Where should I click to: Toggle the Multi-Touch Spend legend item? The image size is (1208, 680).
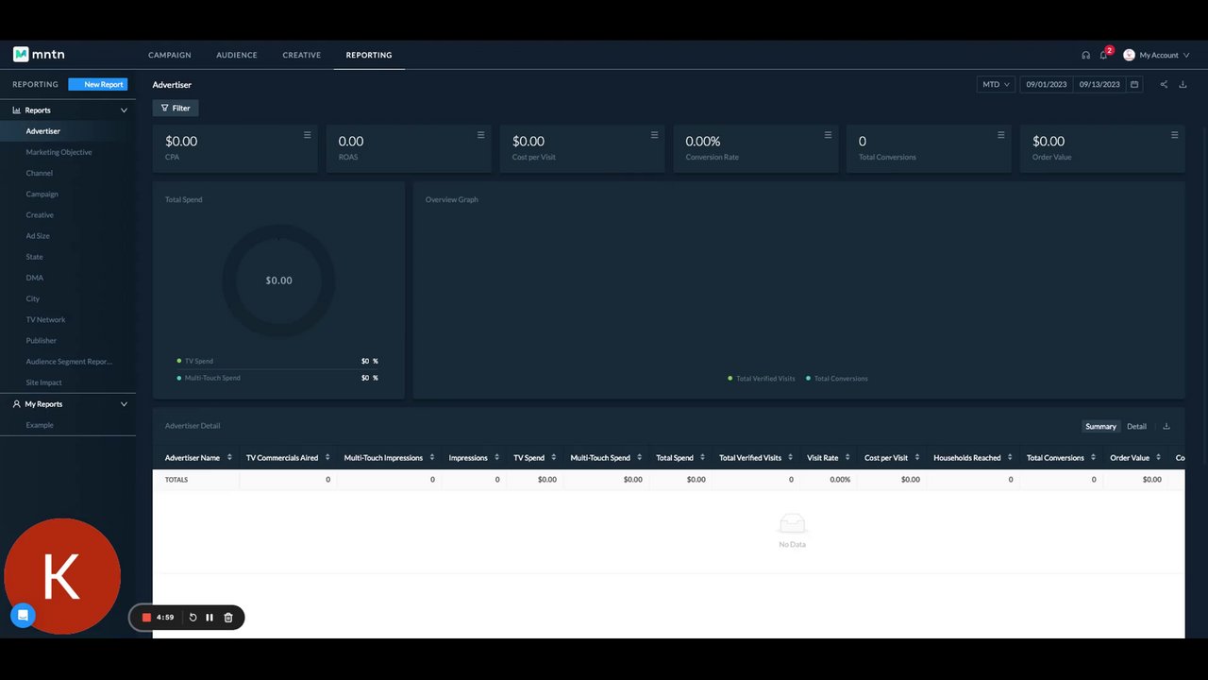pyautogui.click(x=209, y=378)
